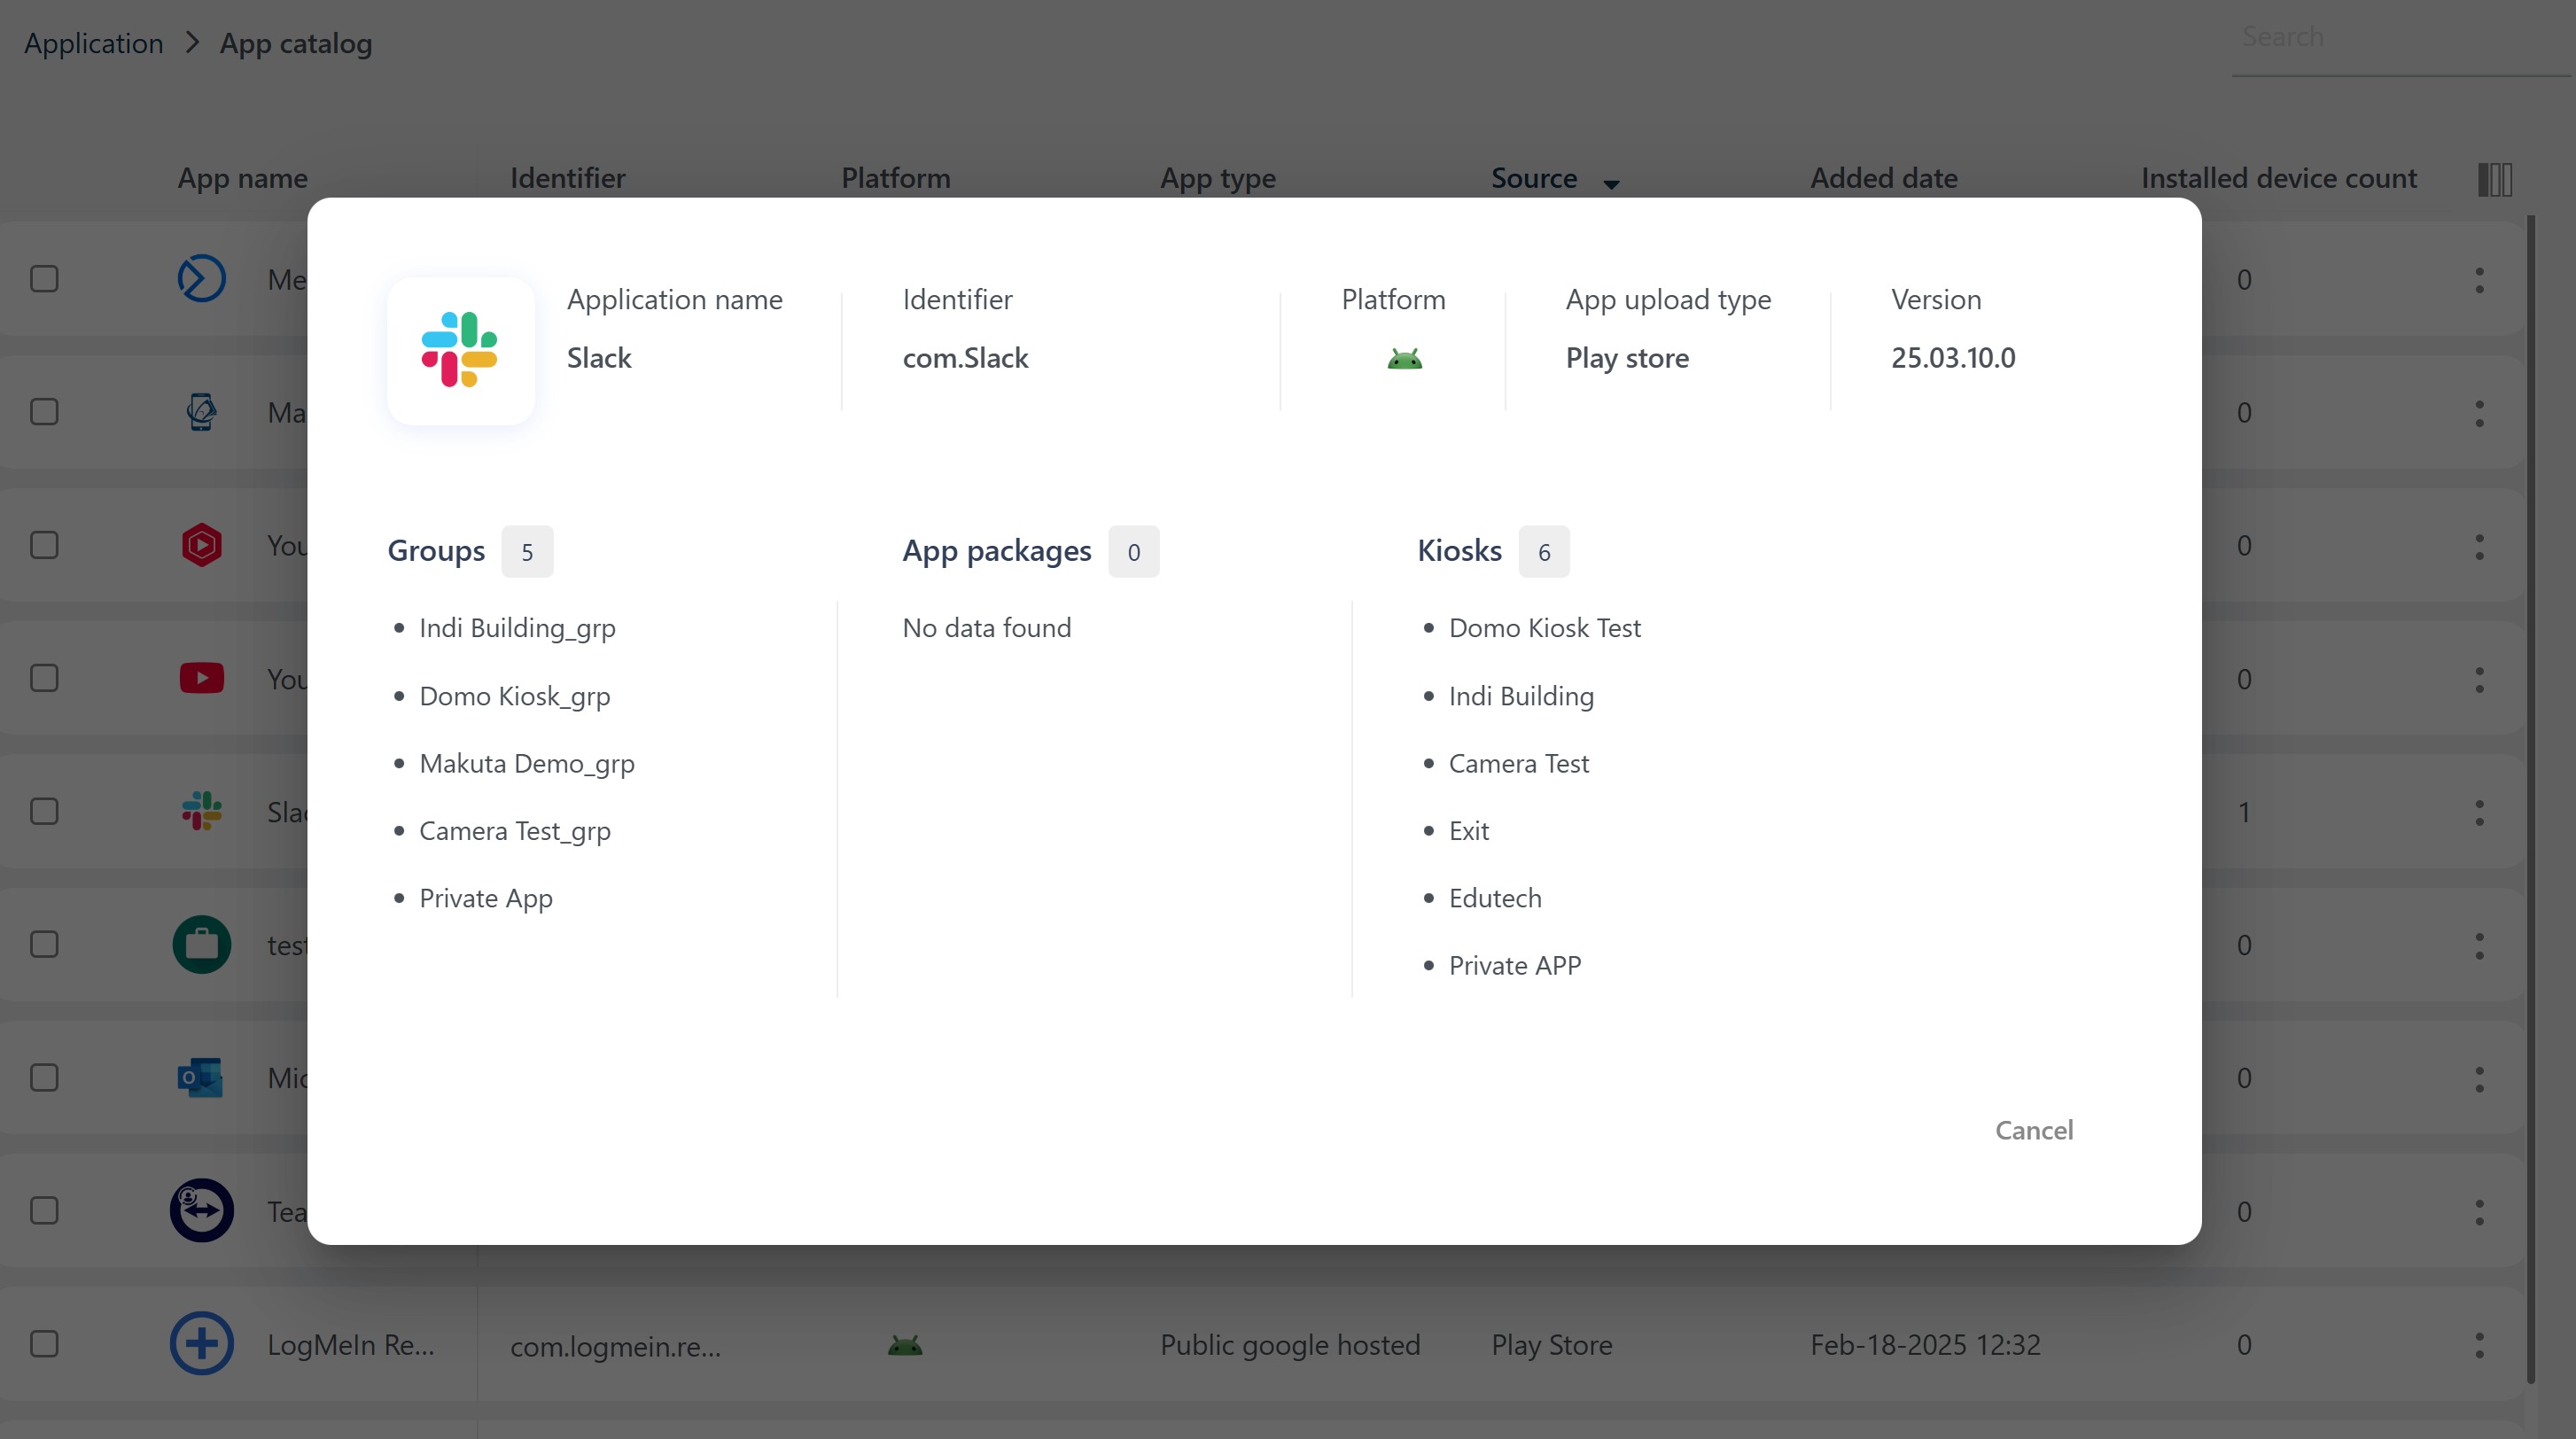The width and height of the screenshot is (2576, 1439).
Task: Go to Application breadcrumb
Action: tap(93, 43)
